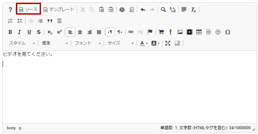Screen dimensions: 258x134
Task: Create a DIV container
Action: pyautogui.click(x=59, y=21)
